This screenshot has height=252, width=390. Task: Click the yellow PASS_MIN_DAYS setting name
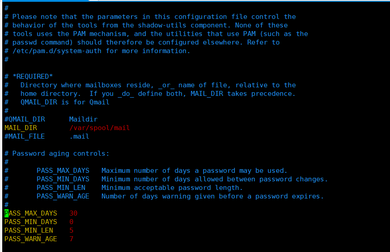coord(31,222)
